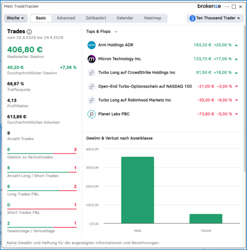
Task: Click the green Aktie bar in chart
Action: 137,190
